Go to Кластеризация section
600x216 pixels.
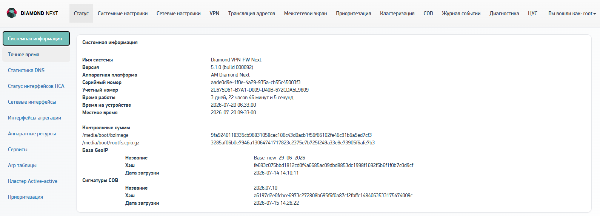(x=397, y=13)
